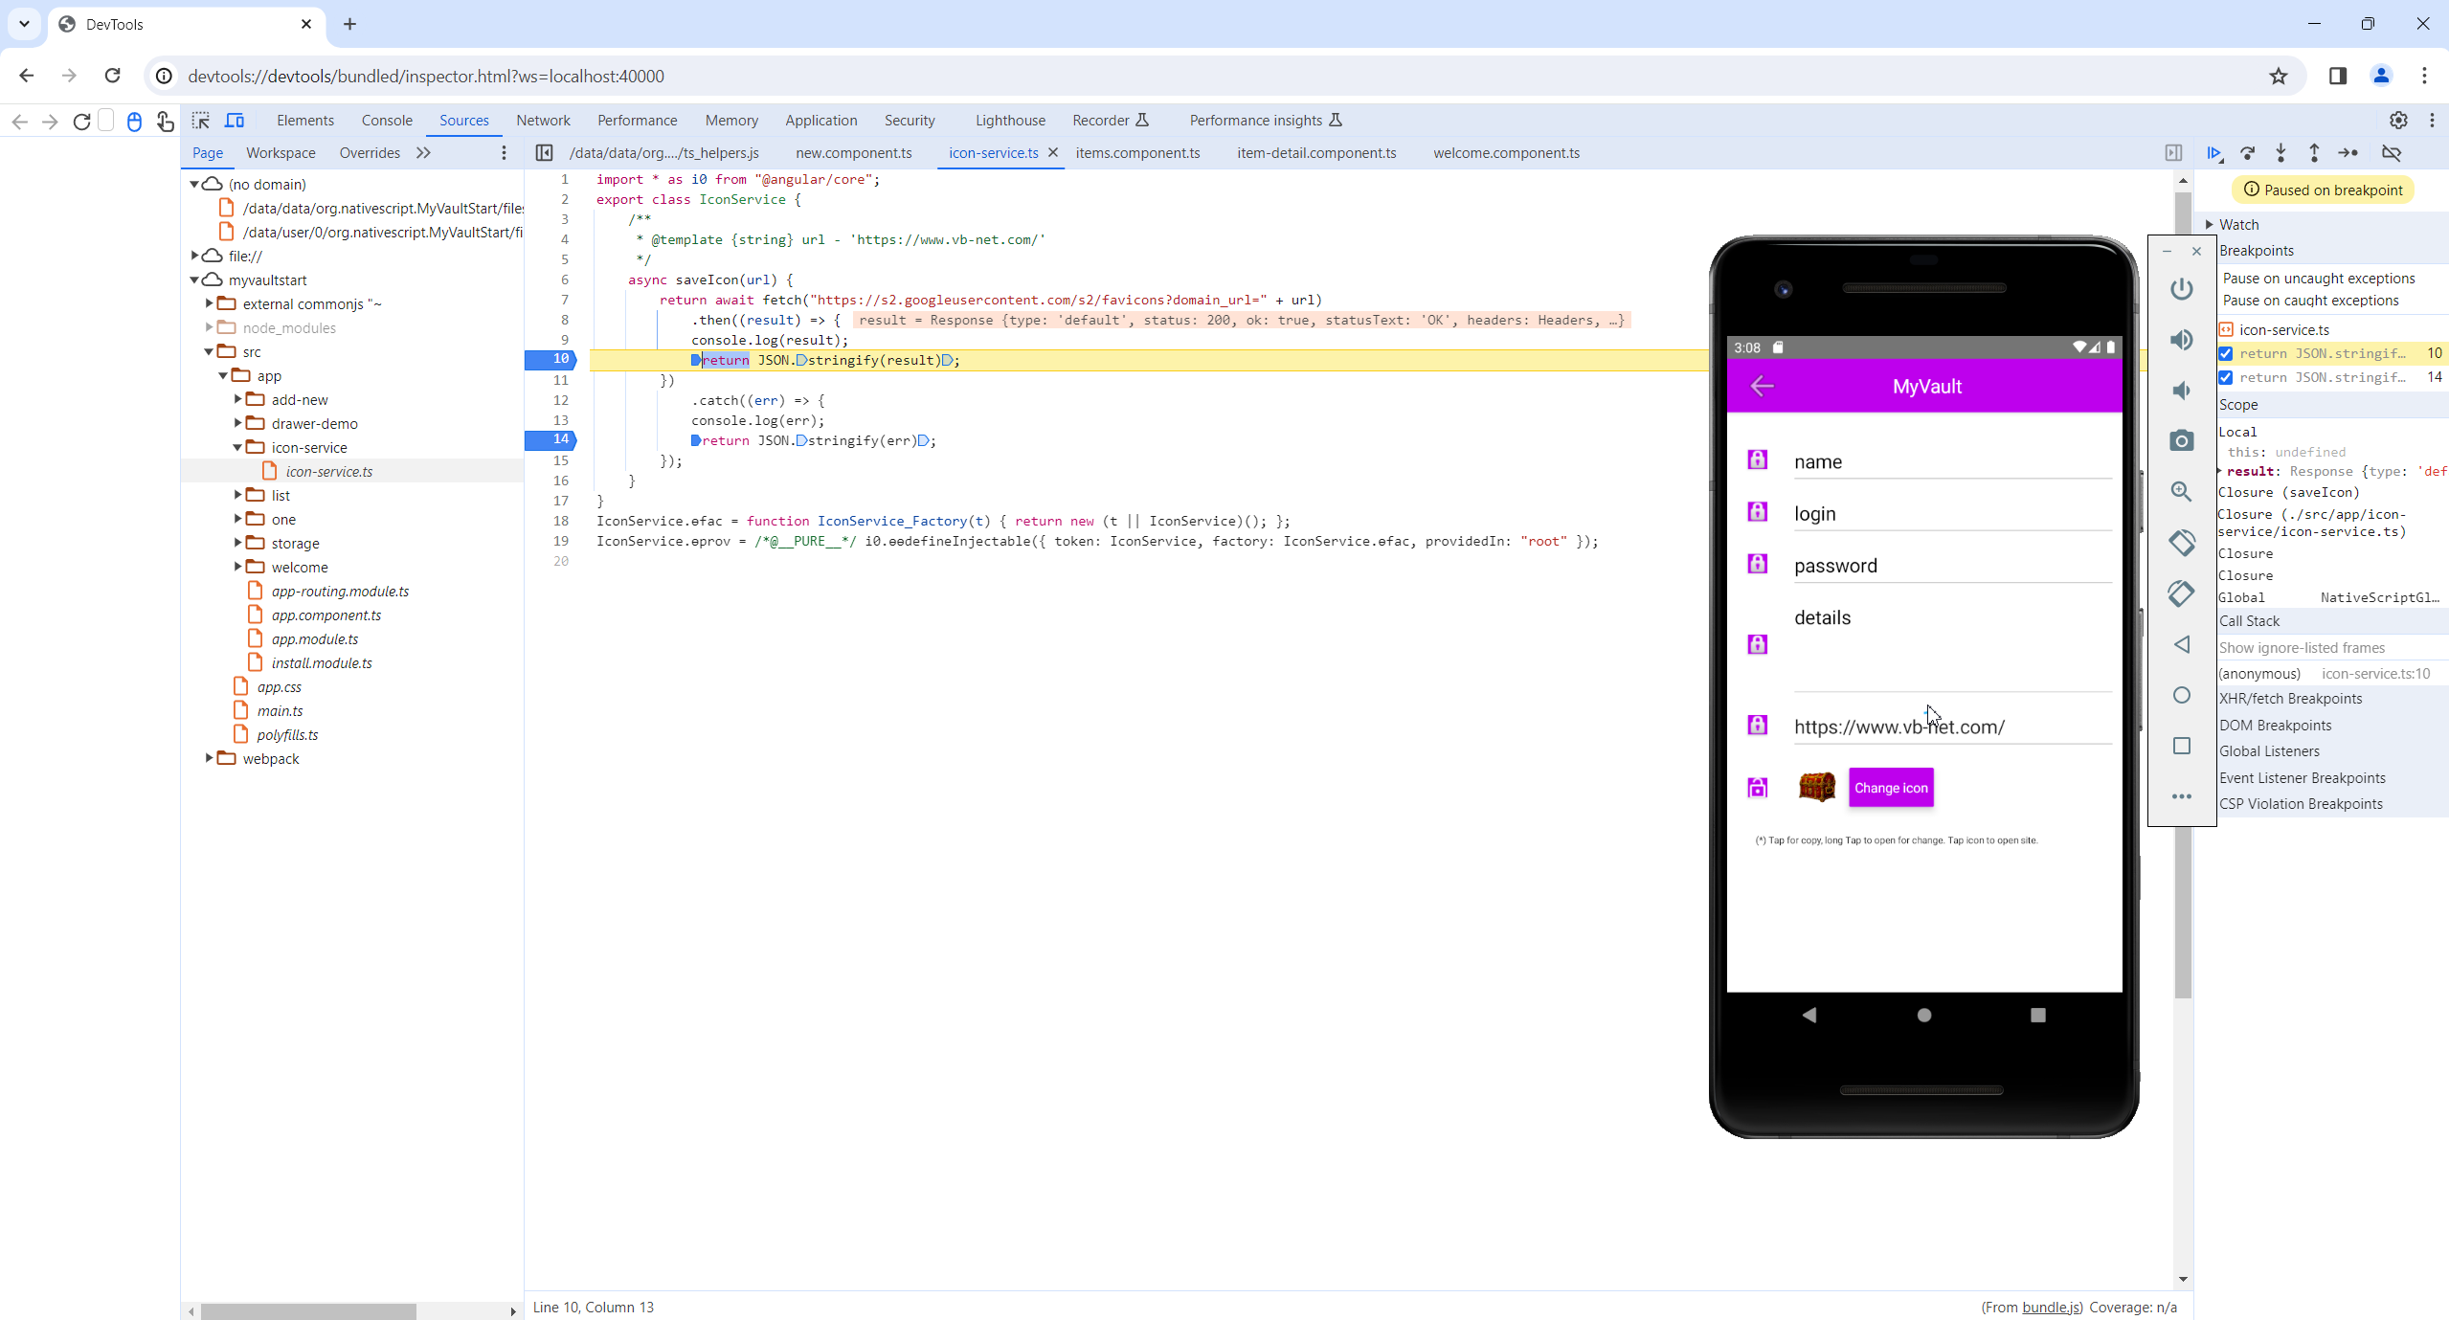Screen dimensions: 2449x1320
Task: Resume script execution in debugger
Action: [2214, 153]
